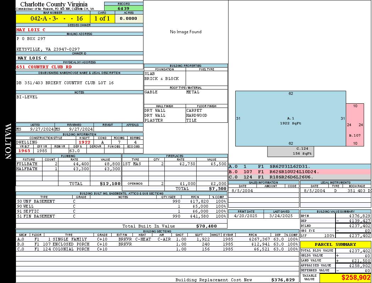The width and height of the screenshot is (372, 283).
Task: Click the red year built 1965 value
Action: [x=24, y=151]
